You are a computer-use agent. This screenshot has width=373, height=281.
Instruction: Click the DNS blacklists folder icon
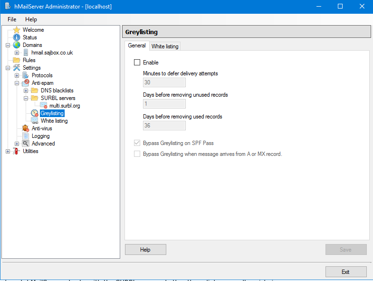point(35,91)
